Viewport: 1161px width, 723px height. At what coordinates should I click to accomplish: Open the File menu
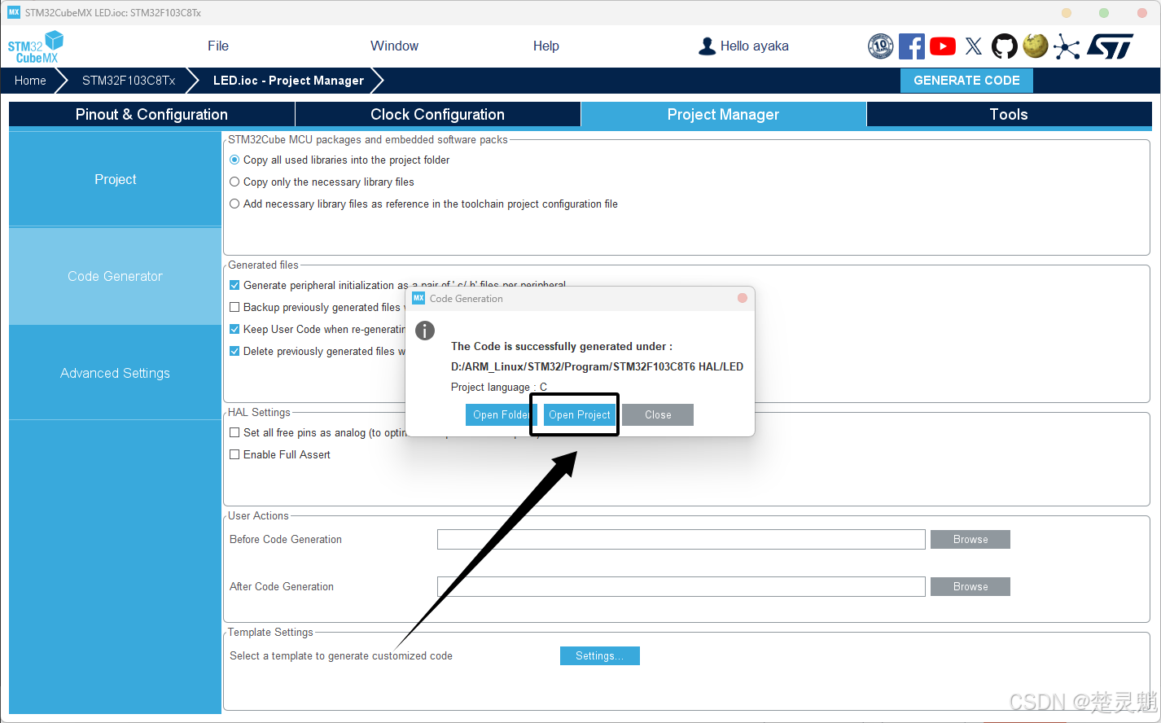click(x=218, y=46)
